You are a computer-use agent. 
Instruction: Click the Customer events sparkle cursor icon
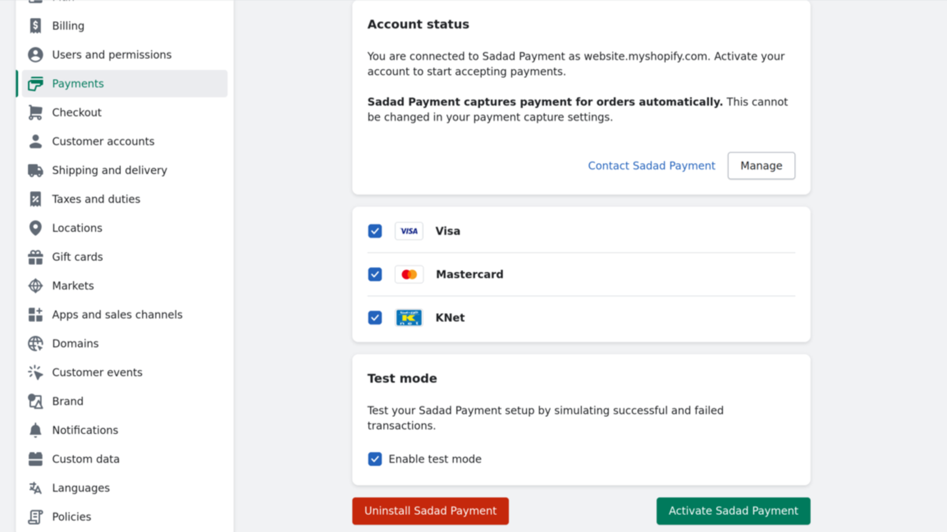(36, 372)
